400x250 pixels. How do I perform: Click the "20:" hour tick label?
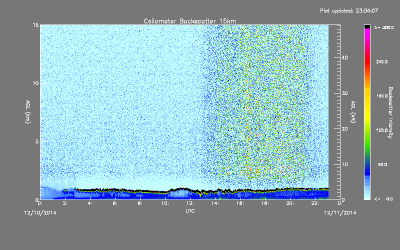point(290,203)
